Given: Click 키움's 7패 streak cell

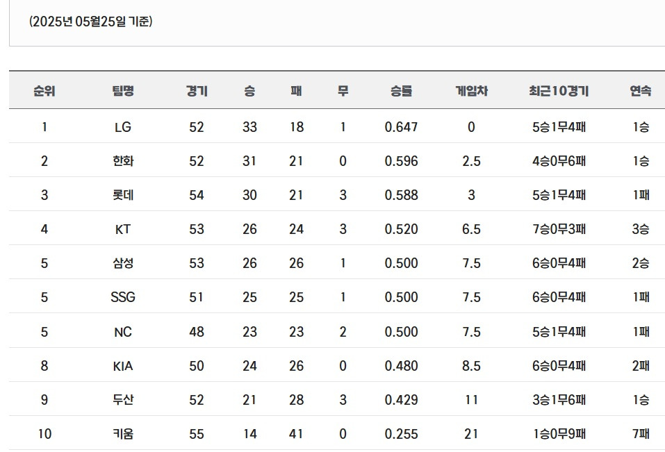Looking at the screenshot, I should point(641,434).
